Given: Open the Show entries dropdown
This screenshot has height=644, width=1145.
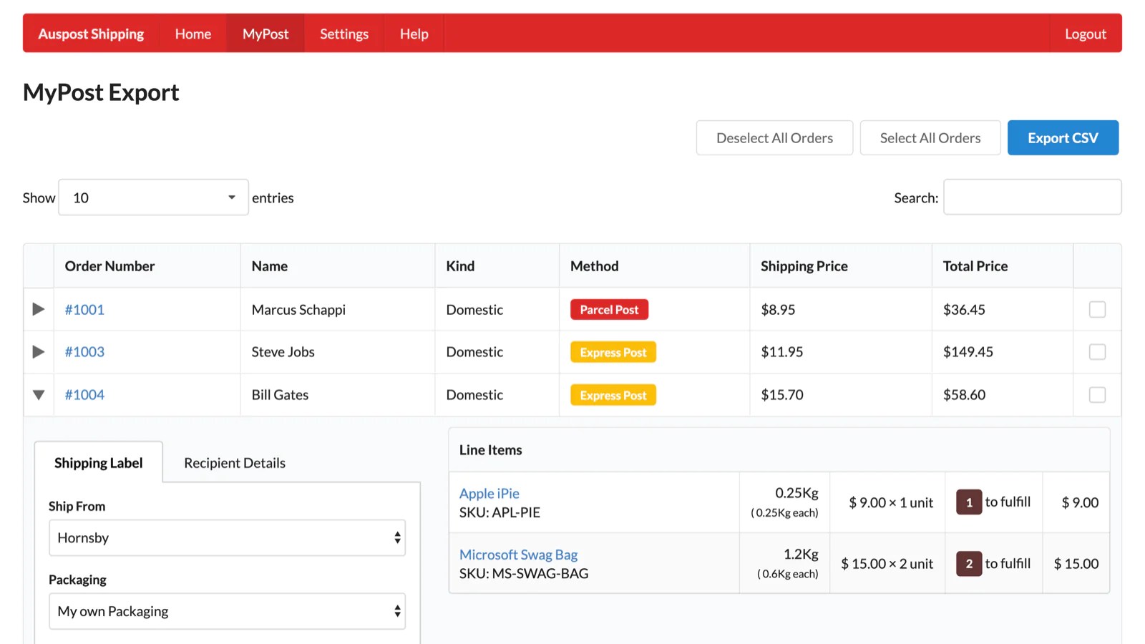Looking at the screenshot, I should pyautogui.click(x=152, y=197).
